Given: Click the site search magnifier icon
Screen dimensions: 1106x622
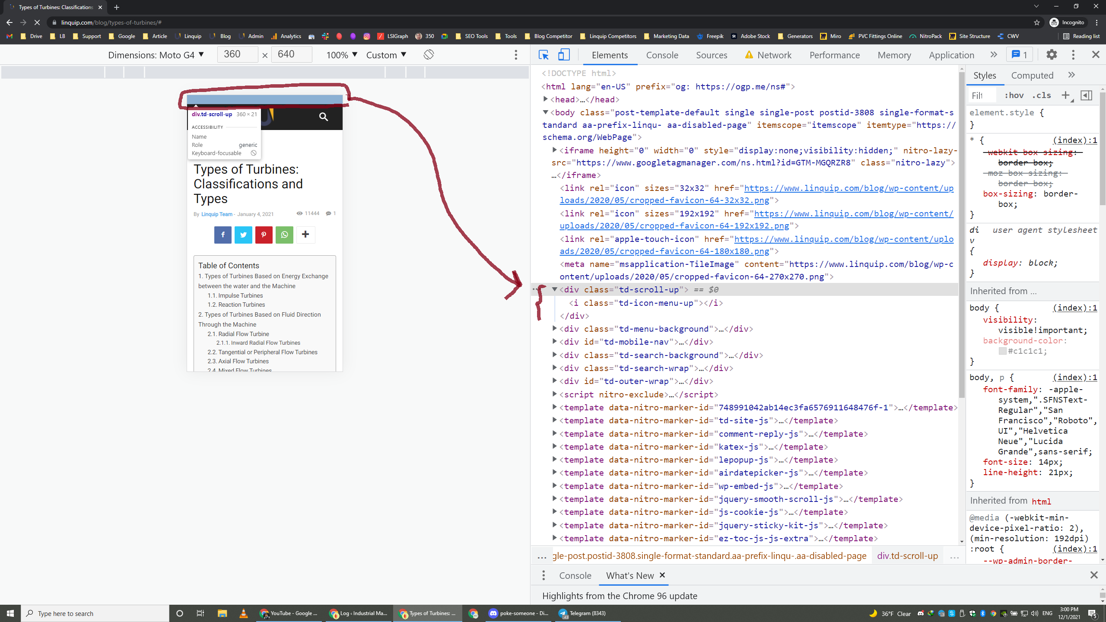Looking at the screenshot, I should [324, 117].
